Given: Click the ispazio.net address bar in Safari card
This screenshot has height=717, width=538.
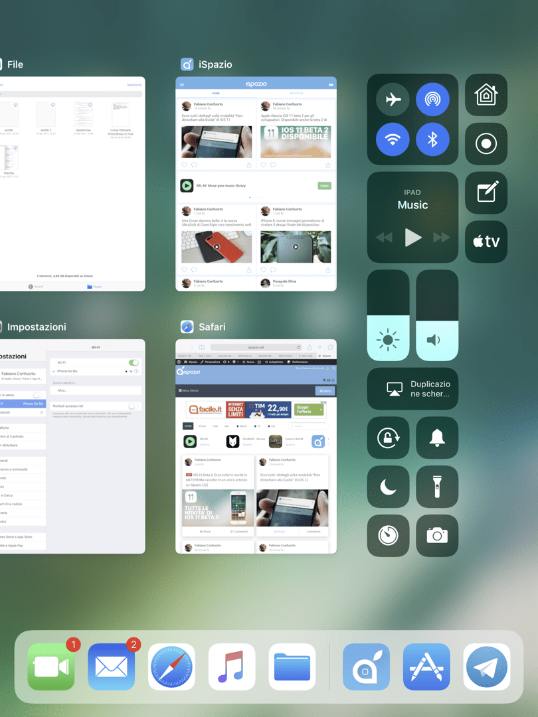Looking at the screenshot, I should 256,347.
